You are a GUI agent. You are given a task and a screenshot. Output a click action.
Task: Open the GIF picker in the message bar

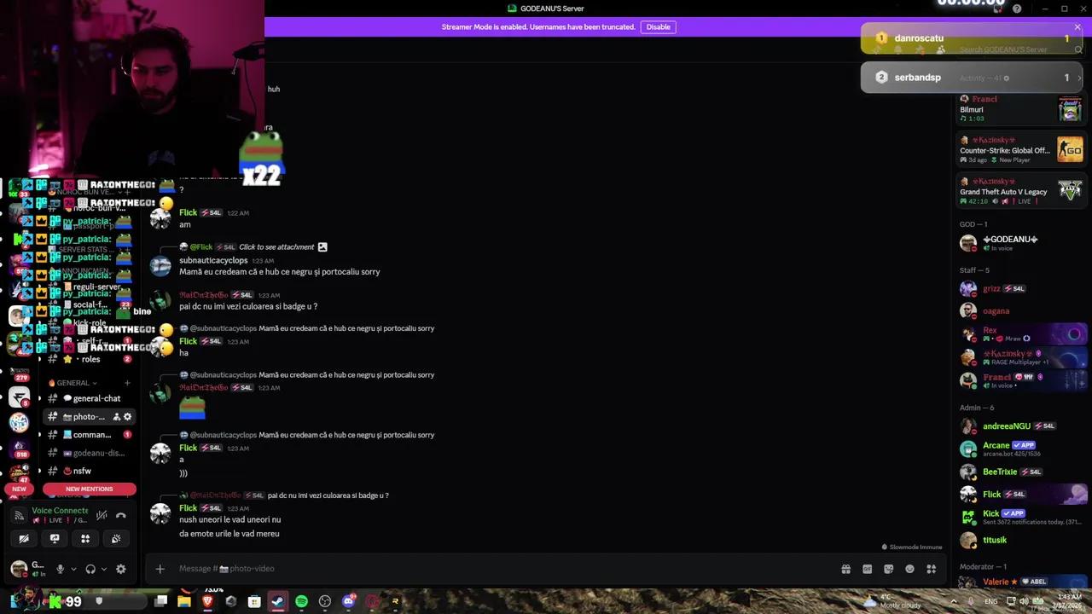pyautogui.click(x=867, y=568)
